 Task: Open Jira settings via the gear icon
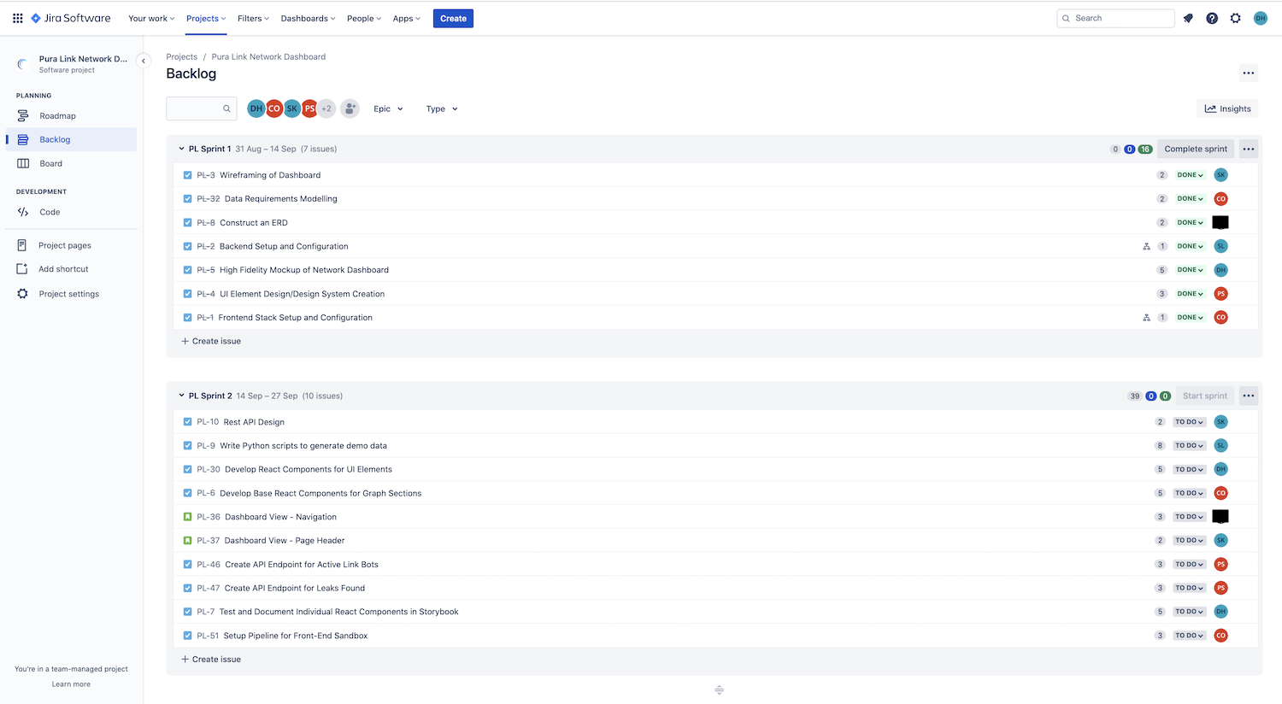point(1236,18)
